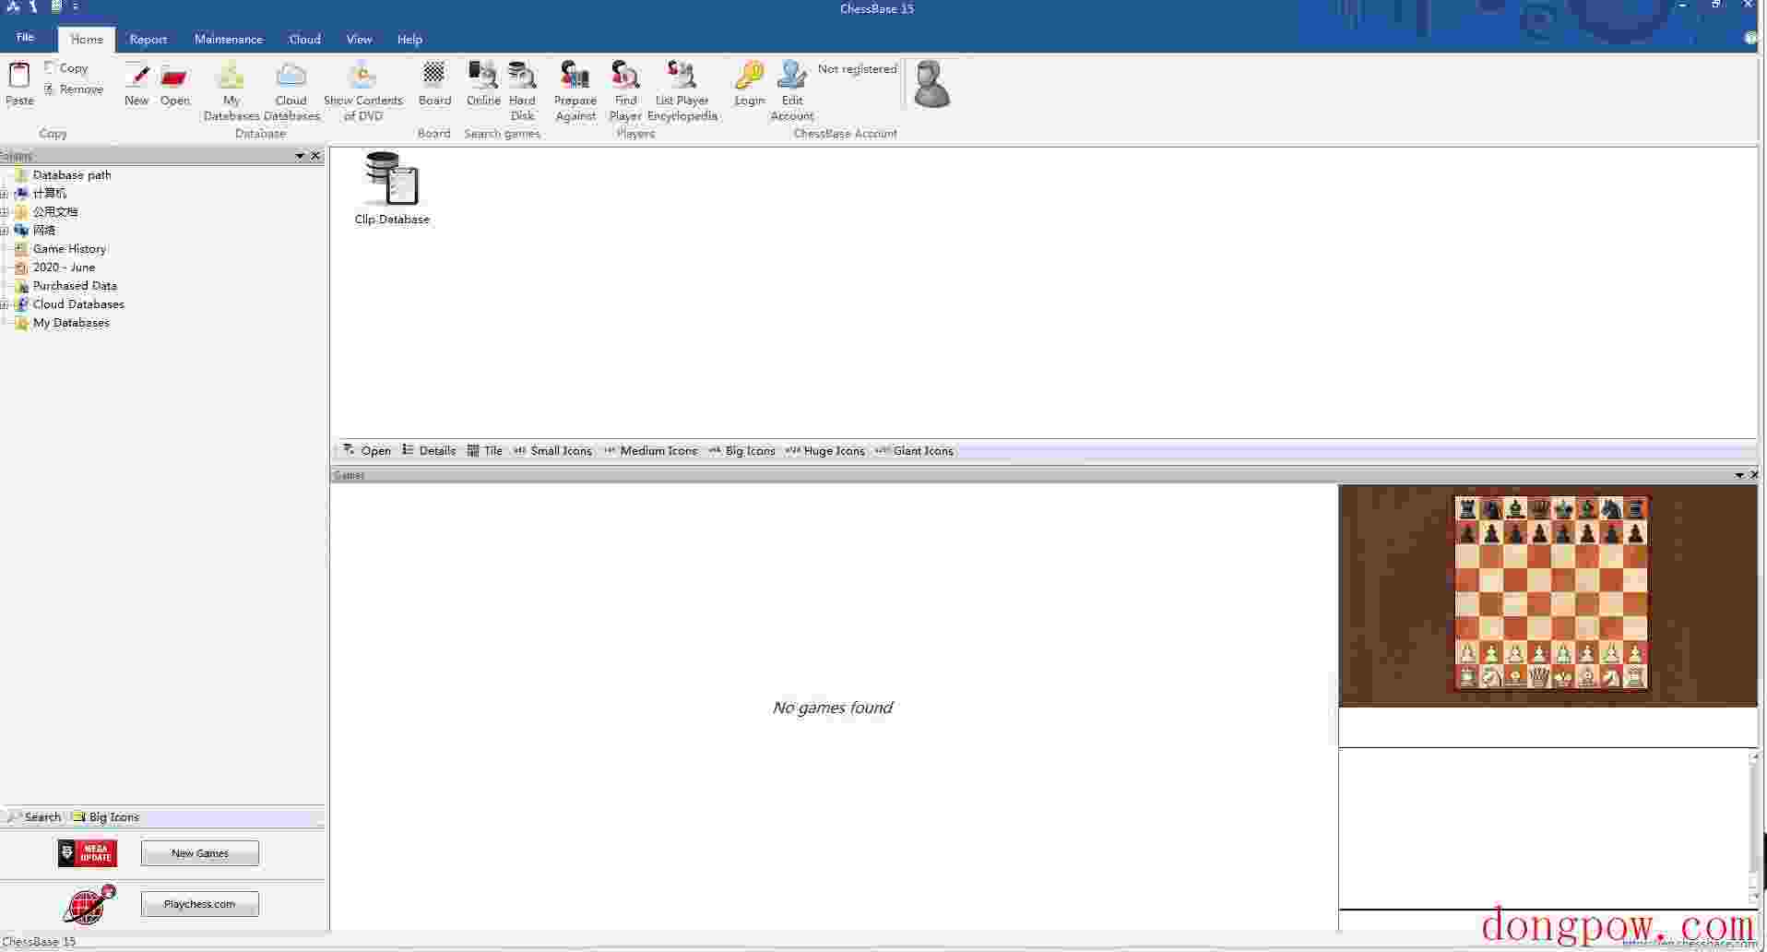Click the Copy ribbon command

coord(66,67)
